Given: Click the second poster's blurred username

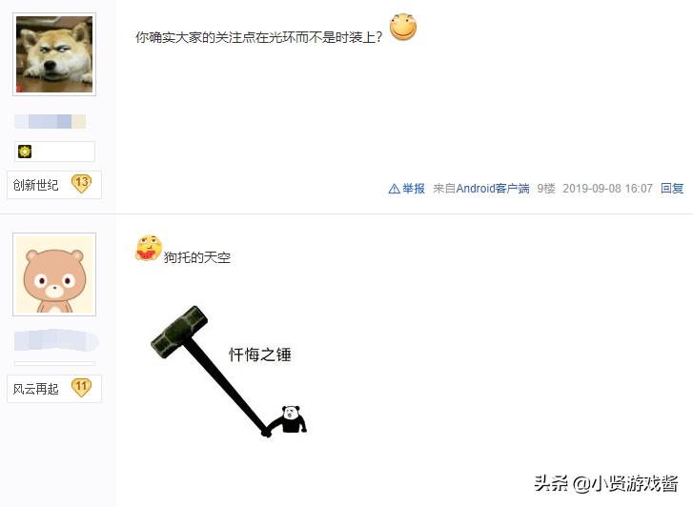Looking at the screenshot, I should pos(56,340).
